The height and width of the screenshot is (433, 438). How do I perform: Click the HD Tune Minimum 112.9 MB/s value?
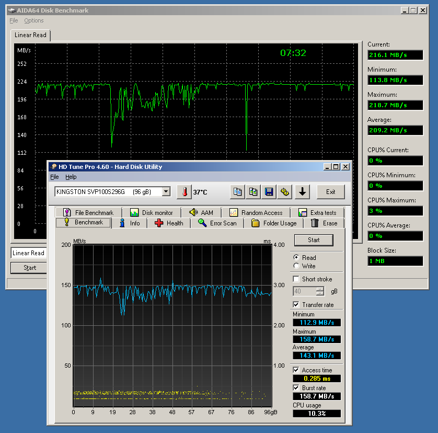pyautogui.click(x=317, y=323)
